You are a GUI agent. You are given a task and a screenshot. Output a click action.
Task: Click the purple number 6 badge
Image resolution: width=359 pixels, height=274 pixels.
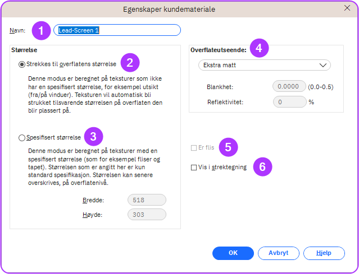tap(262, 166)
